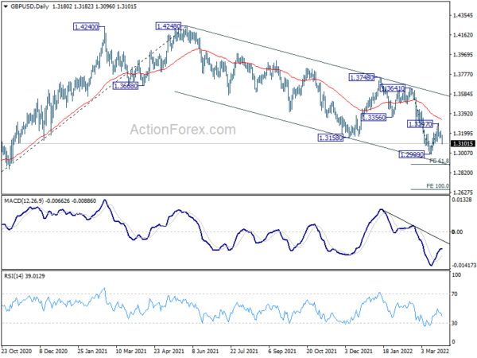This screenshot has width=477, height=358.
Task: Select the GBPUSD,Daily chart title
Action: click(x=29, y=6)
